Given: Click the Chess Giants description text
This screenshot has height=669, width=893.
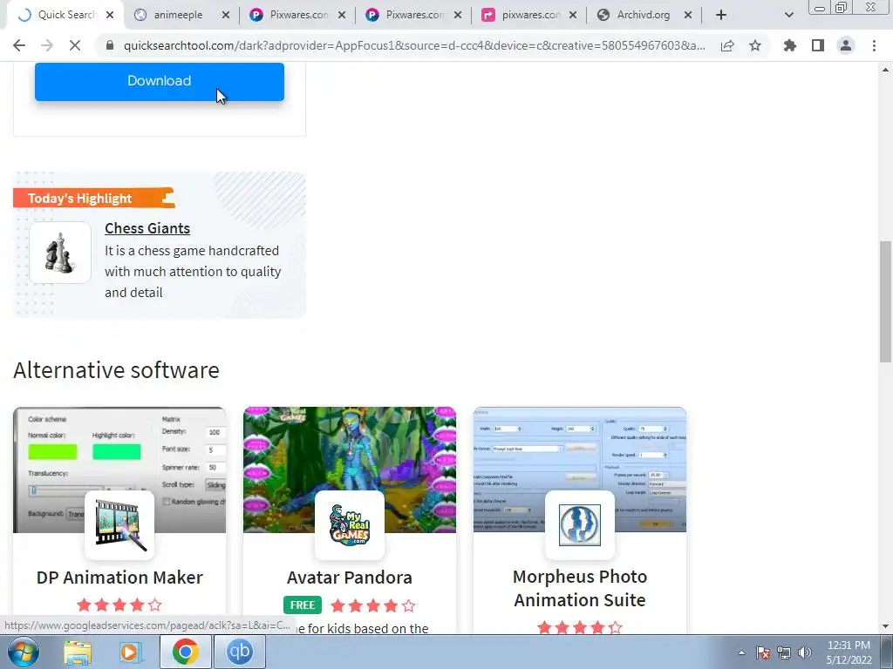Looking at the screenshot, I should pos(193,272).
